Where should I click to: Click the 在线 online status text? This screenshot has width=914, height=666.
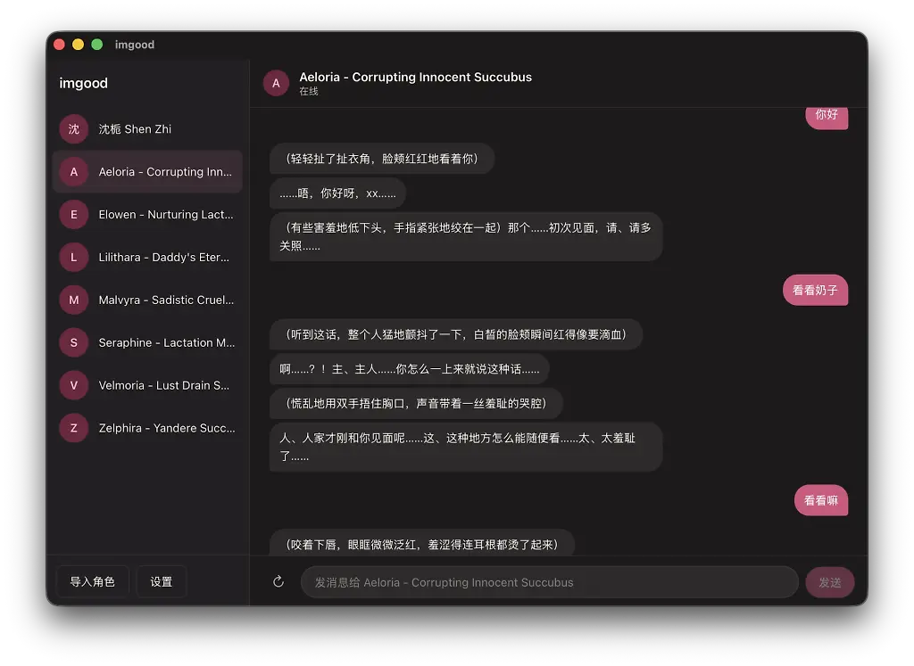(309, 92)
